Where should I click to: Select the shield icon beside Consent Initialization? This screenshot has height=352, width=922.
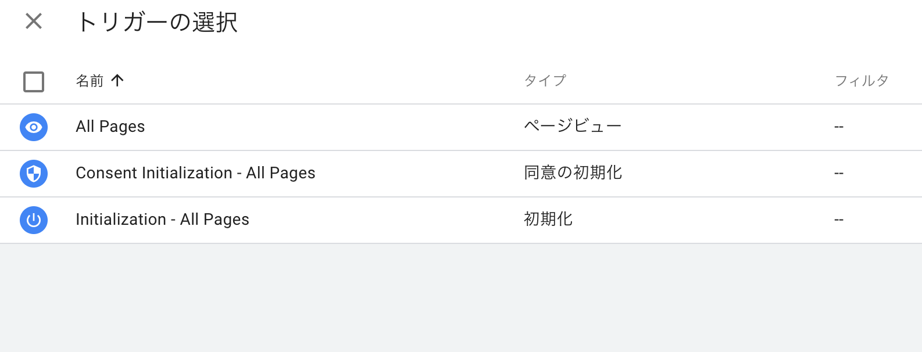[x=33, y=173]
